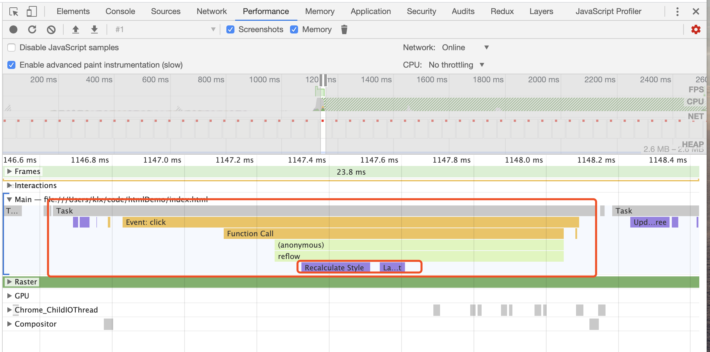
Task: Turn off advanced paint instrumentation checkbox
Action: point(11,65)
